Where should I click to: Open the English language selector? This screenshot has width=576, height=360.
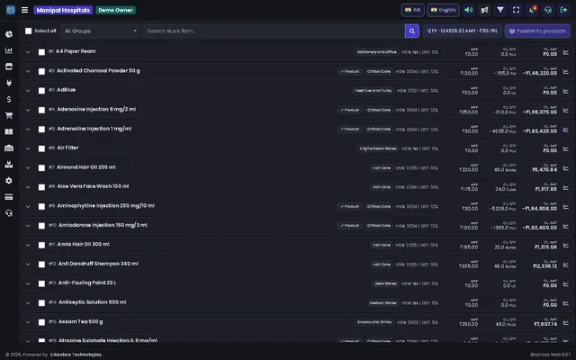pos(443,10)
